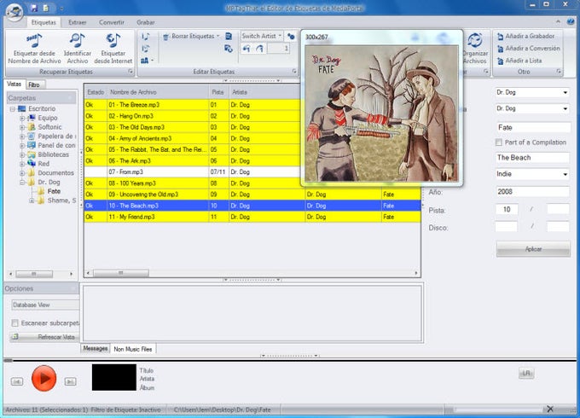Click document icon right of Borrar Etiquetas
Viewport: 580px width, 418px height.
[229, 36]
